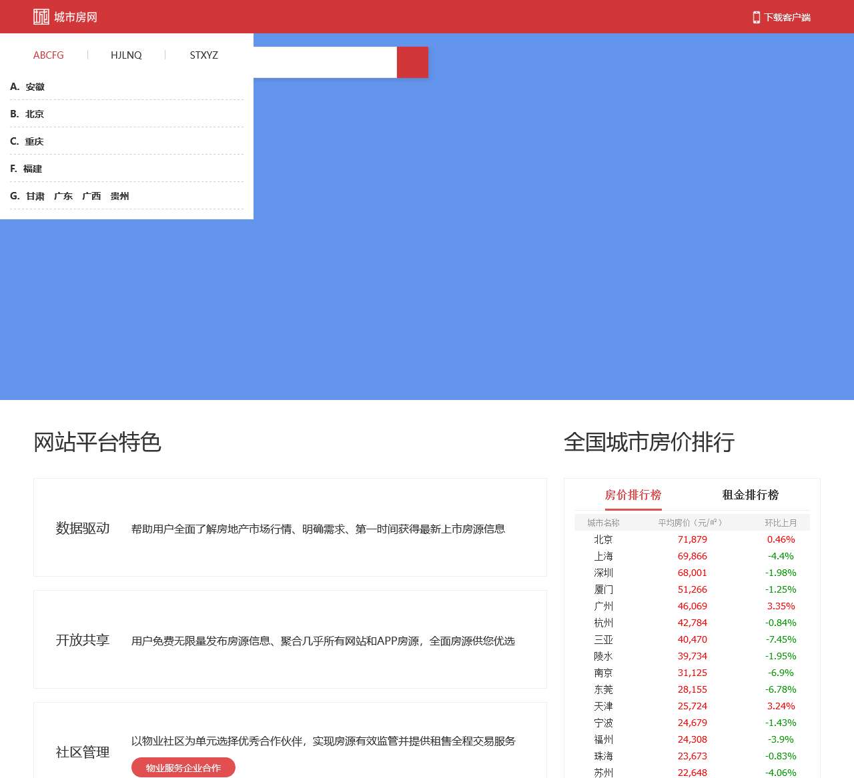Viewport: 854px width, 778px height.
Task: Click the phone icon beside 下载客户端
Action: click(x=756, y=17)
